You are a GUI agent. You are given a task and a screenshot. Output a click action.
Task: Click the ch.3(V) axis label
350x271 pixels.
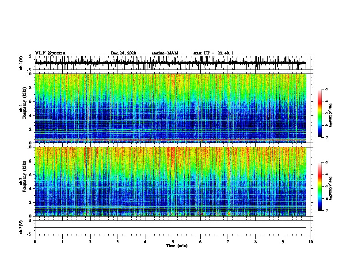coord(21,227)
